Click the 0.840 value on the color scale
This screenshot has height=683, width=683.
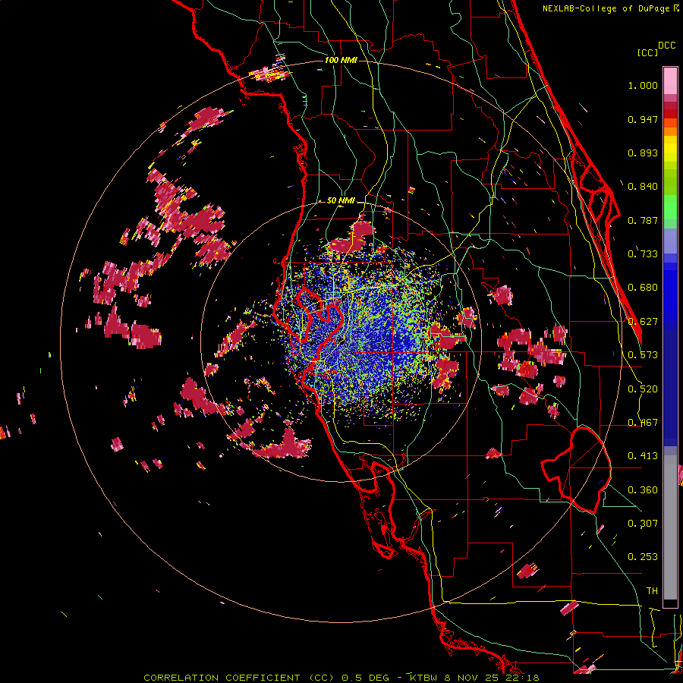point(643,187)
